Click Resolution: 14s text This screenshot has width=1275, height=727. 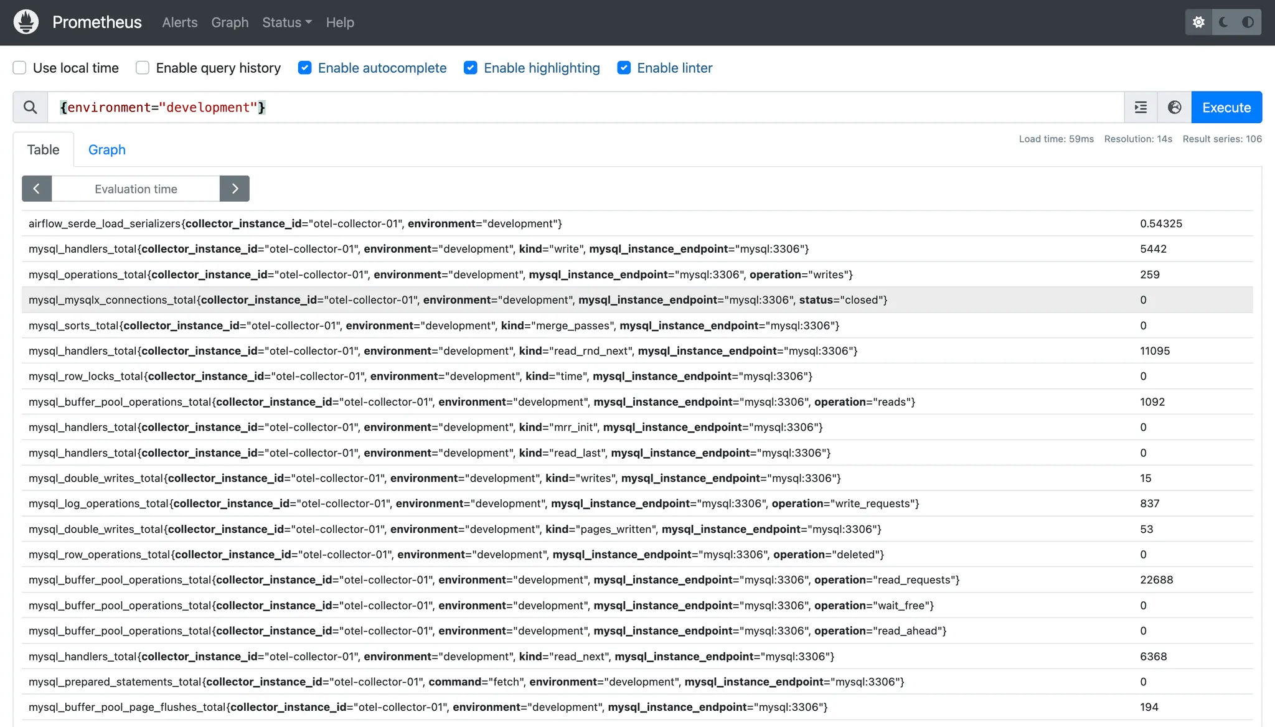click(x=1138, y=139)
